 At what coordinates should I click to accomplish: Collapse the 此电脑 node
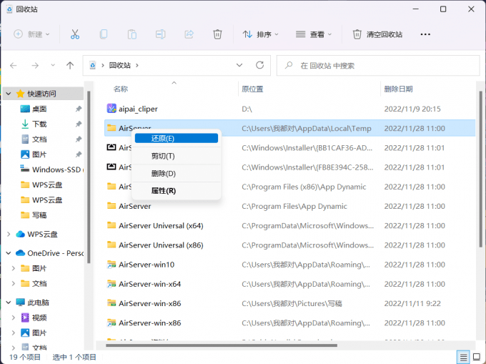[x=9, y=302]
